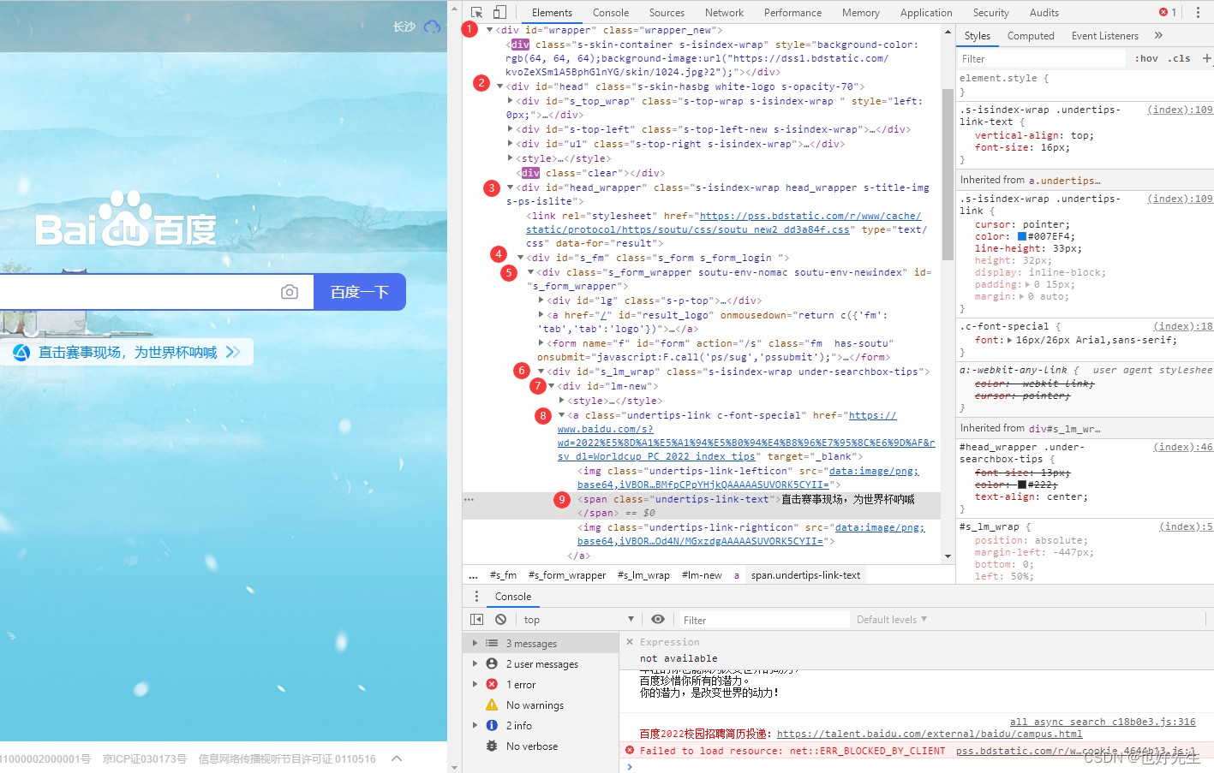The width and height of the screenshot is (1214, 773).
Task: Open (index):18 source link for .c-font-special
Action: (1182, 326)
